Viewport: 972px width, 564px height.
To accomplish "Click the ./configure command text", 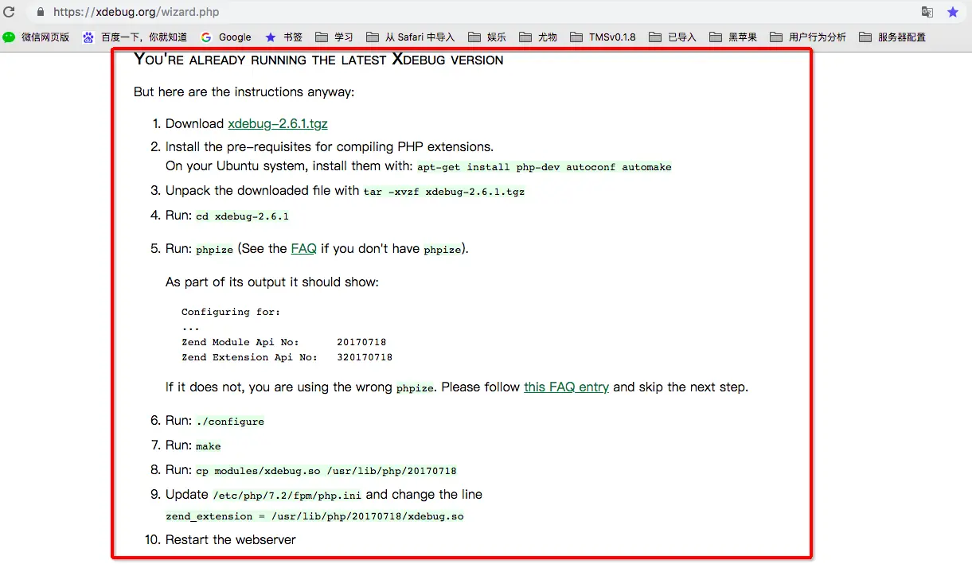I will (x=230, y=422).
